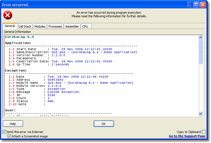The height and width of the screenshot is (143, 211).
Task: Click the 'General Information' label
Action: pyautogui.click(x=17, y=32)
